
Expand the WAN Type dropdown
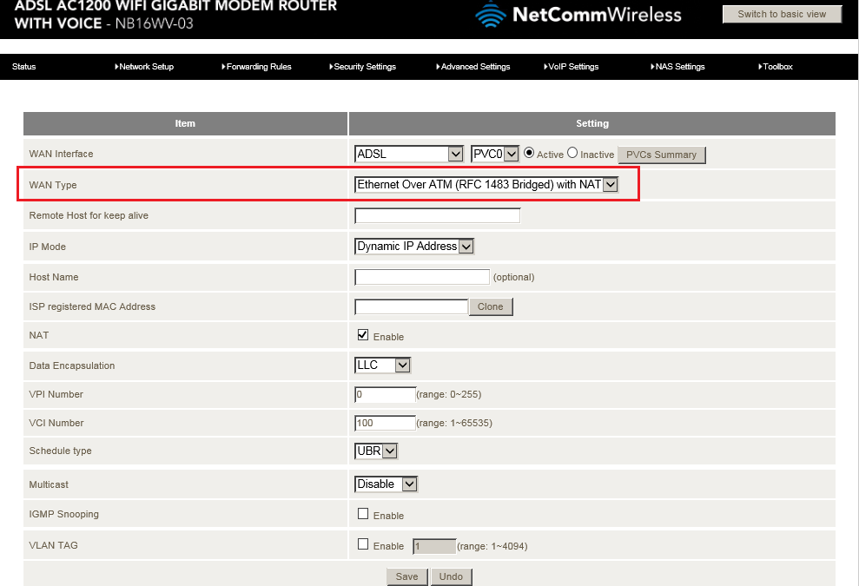[x=486, y=185]
